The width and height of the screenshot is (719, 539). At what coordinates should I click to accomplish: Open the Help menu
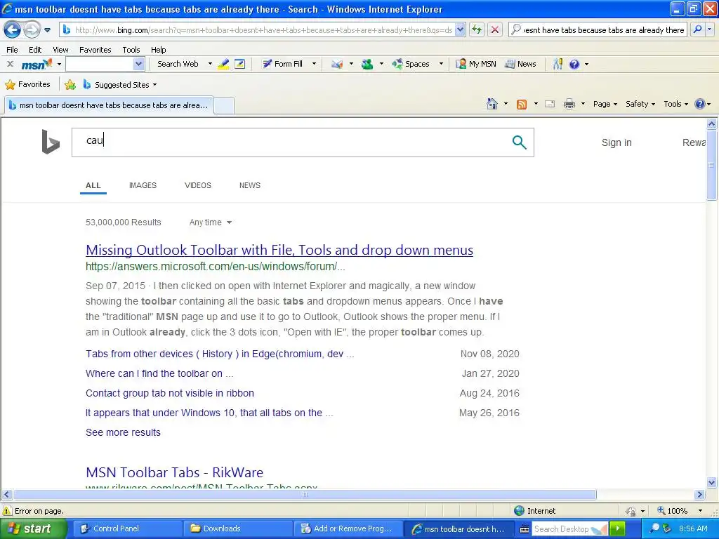point(158,50)
